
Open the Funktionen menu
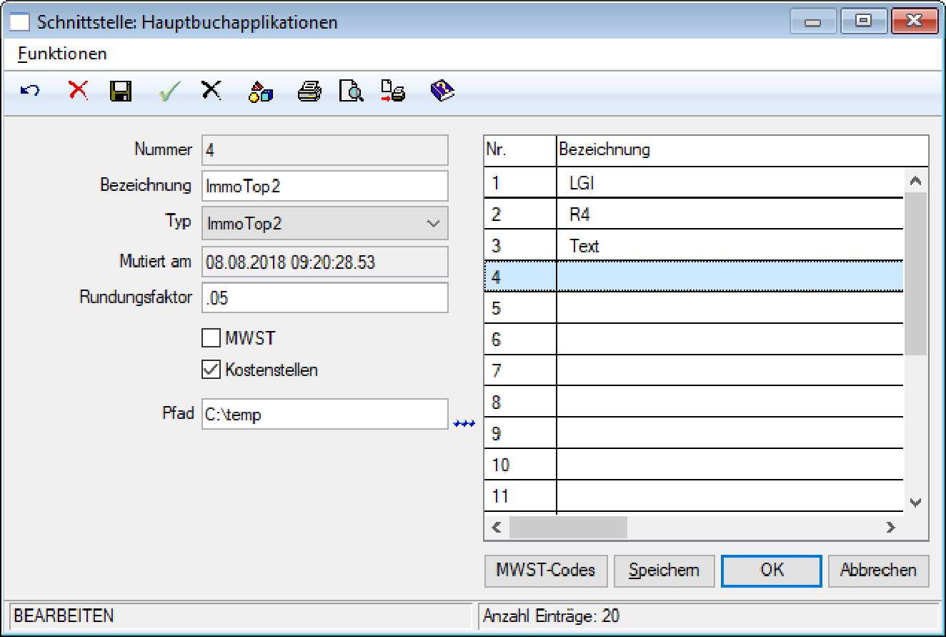(63, 54)
